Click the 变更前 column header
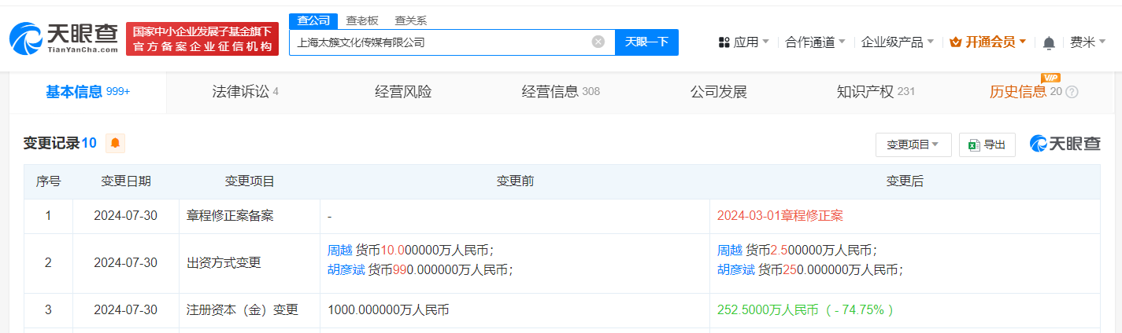 [x=515, y=181]
